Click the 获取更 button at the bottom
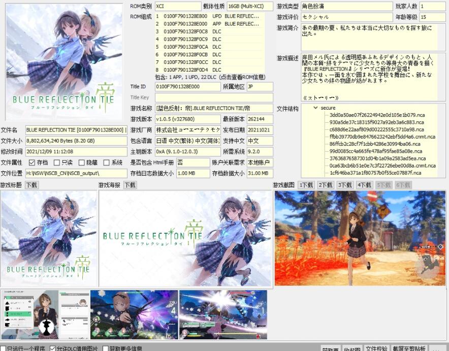 click(x=331, y=348)
